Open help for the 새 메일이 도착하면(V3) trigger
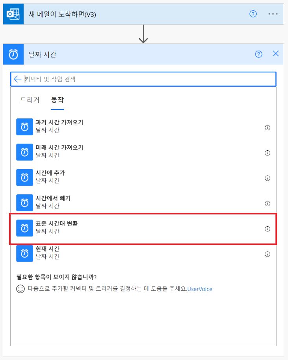The image size is (288, 360). (x=253, y=14)
